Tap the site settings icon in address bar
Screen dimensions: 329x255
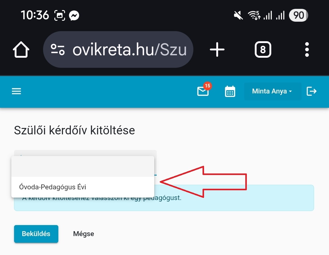pos(58,49)
